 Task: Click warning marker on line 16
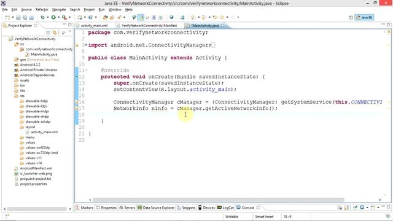pyautogui.click(x=77, y=102)
